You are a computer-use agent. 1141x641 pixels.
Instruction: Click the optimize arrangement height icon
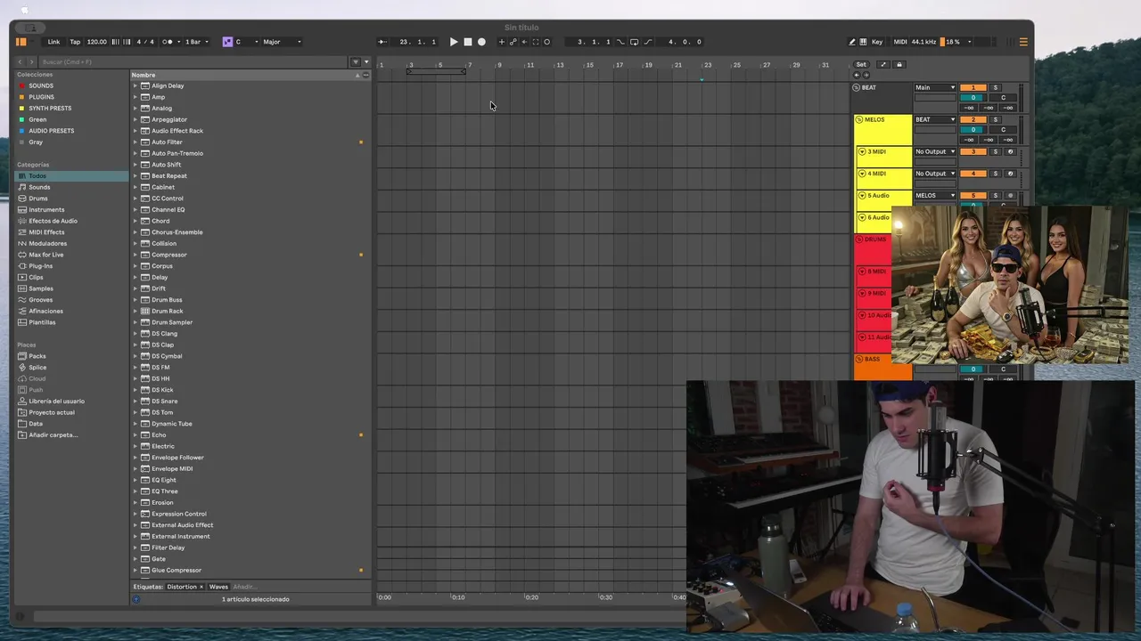pyautogui.click(x=883, y=64)
